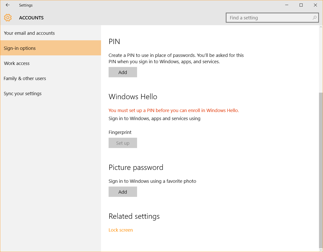This screenshot has height=252, width=323.
Task: Click the search magnifier icon
Action: [314, 18]
